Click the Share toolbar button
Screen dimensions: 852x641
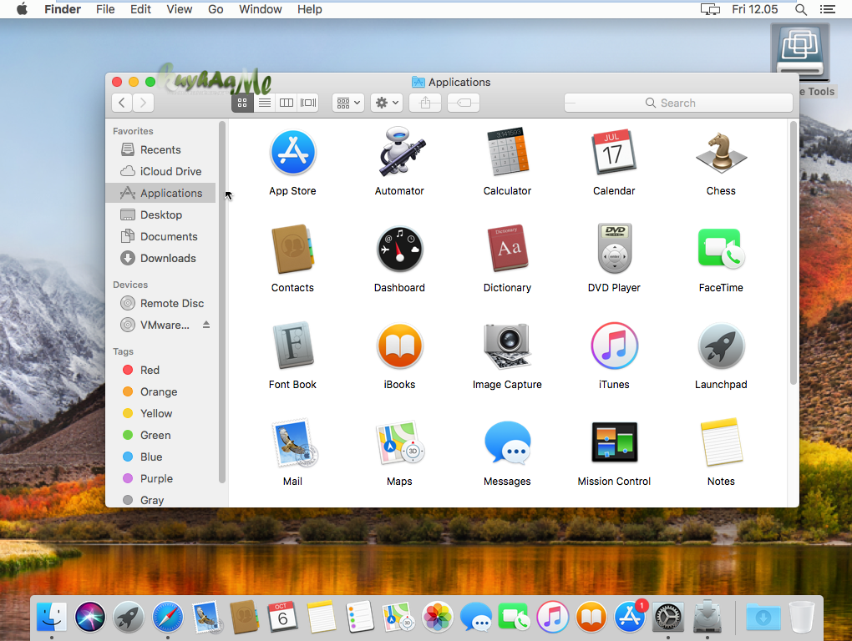point(425,103)
